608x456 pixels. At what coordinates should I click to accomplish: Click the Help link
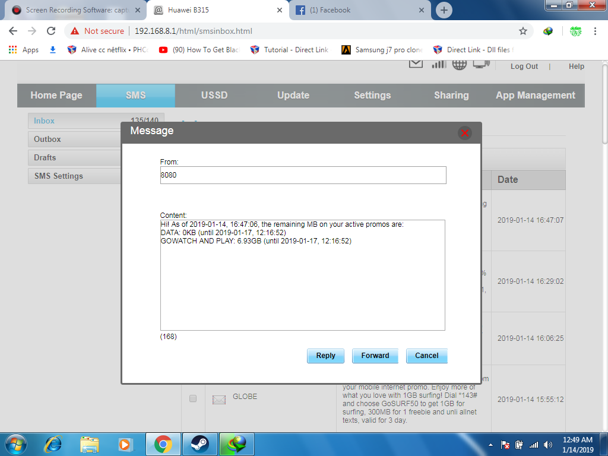(576, 66)
